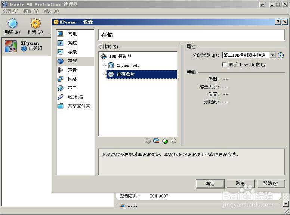Screen dimensions: 290x215
Task: Select the 存储 (Storage) settings category
Action: click(75, 61)
